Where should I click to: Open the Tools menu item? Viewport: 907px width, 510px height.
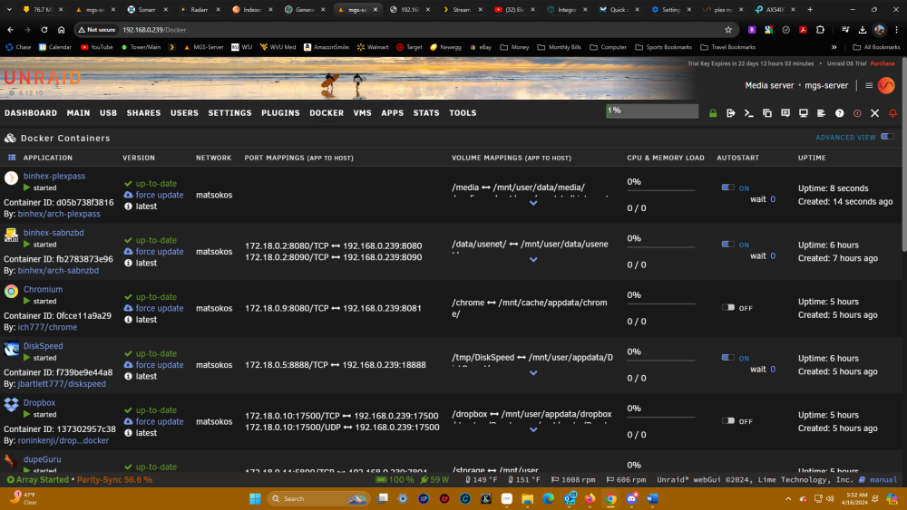tap(463, 113)
